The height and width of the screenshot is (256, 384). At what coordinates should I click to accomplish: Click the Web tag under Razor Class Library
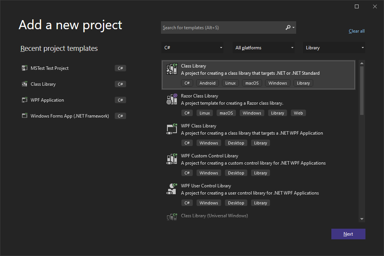point(298,113)
